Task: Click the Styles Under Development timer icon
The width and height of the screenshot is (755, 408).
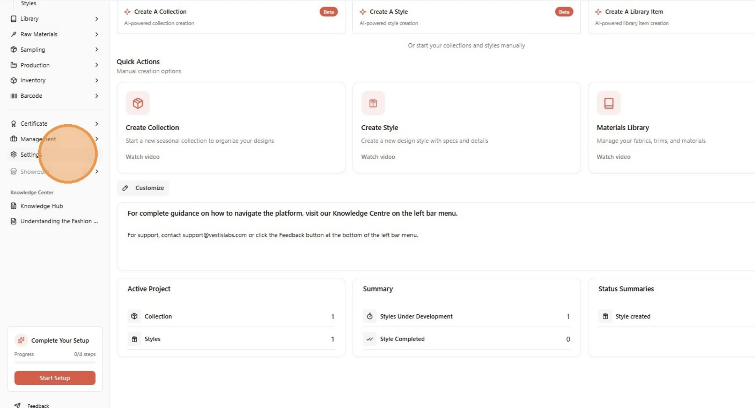Action: pyautogui.click(x=370, y=316)
